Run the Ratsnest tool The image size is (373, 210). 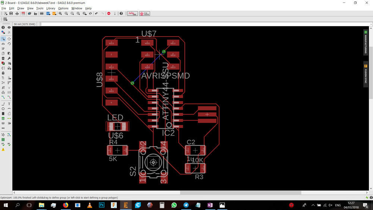coord(3,135)
